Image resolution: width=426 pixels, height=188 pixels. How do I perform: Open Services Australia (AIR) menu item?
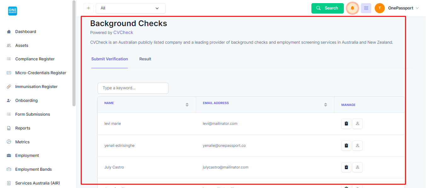coord(37,183)
